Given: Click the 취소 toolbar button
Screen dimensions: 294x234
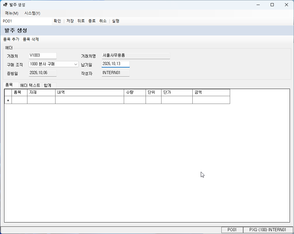Looking at the screenshot, I should coord(103,21).
